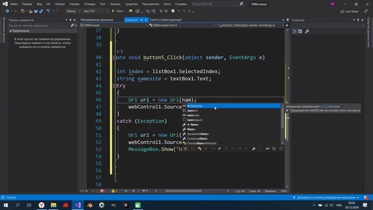Click the Save file toolbar icon

click(36, 11)
